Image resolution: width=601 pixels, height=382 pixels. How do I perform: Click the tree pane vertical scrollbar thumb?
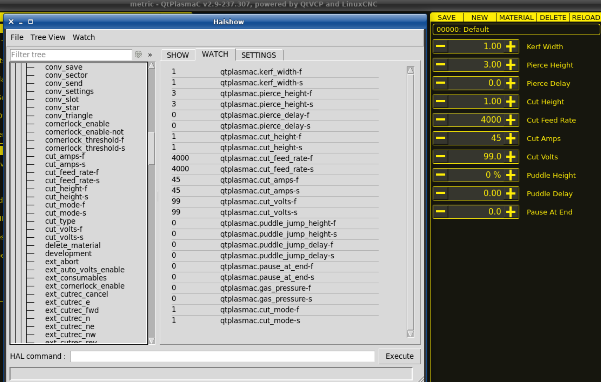152,148
